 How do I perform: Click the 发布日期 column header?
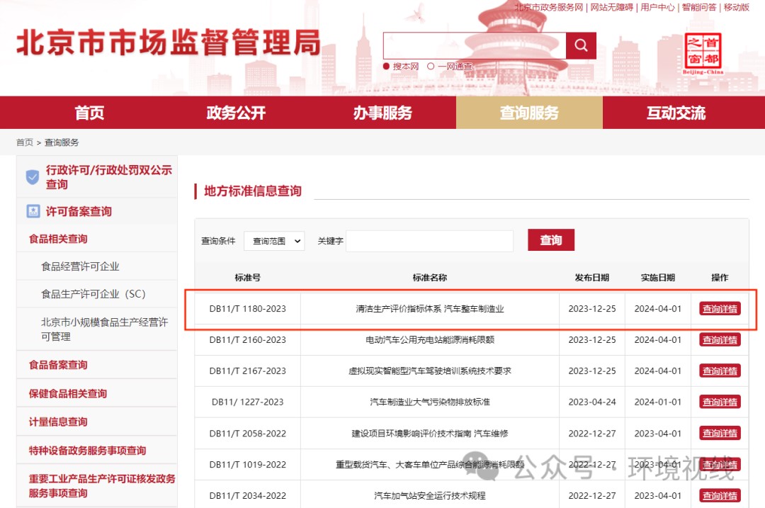(x=591, y=278)
